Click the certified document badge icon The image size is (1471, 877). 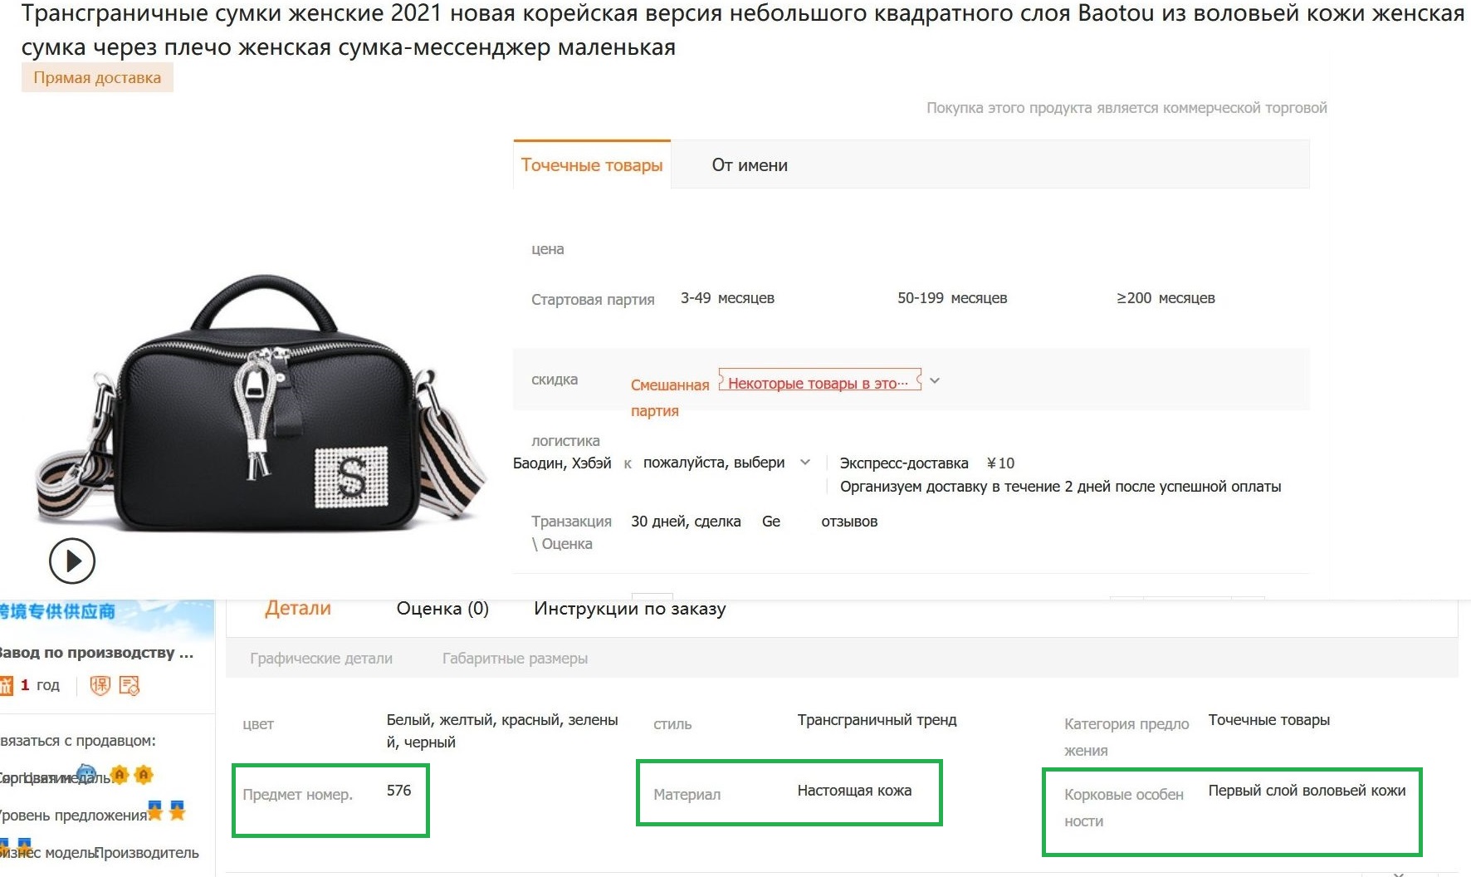click(130, 685)
